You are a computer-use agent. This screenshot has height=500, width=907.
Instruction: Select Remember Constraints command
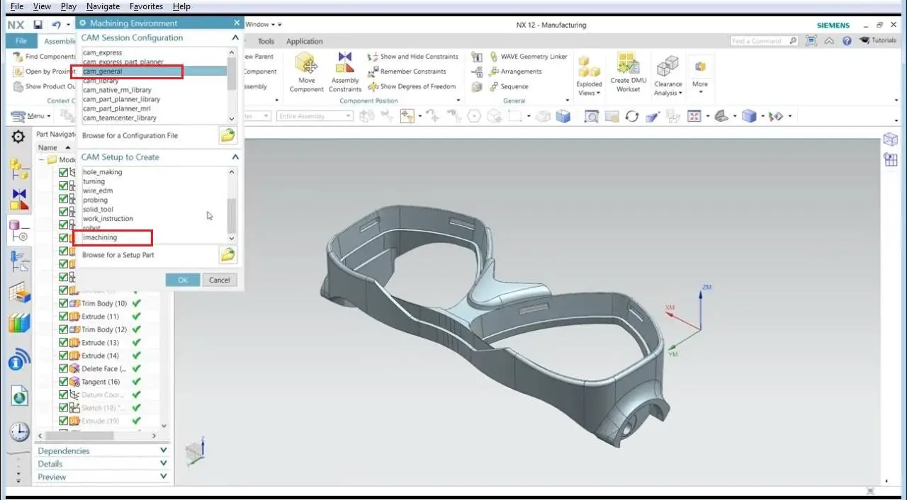point(407,72)
